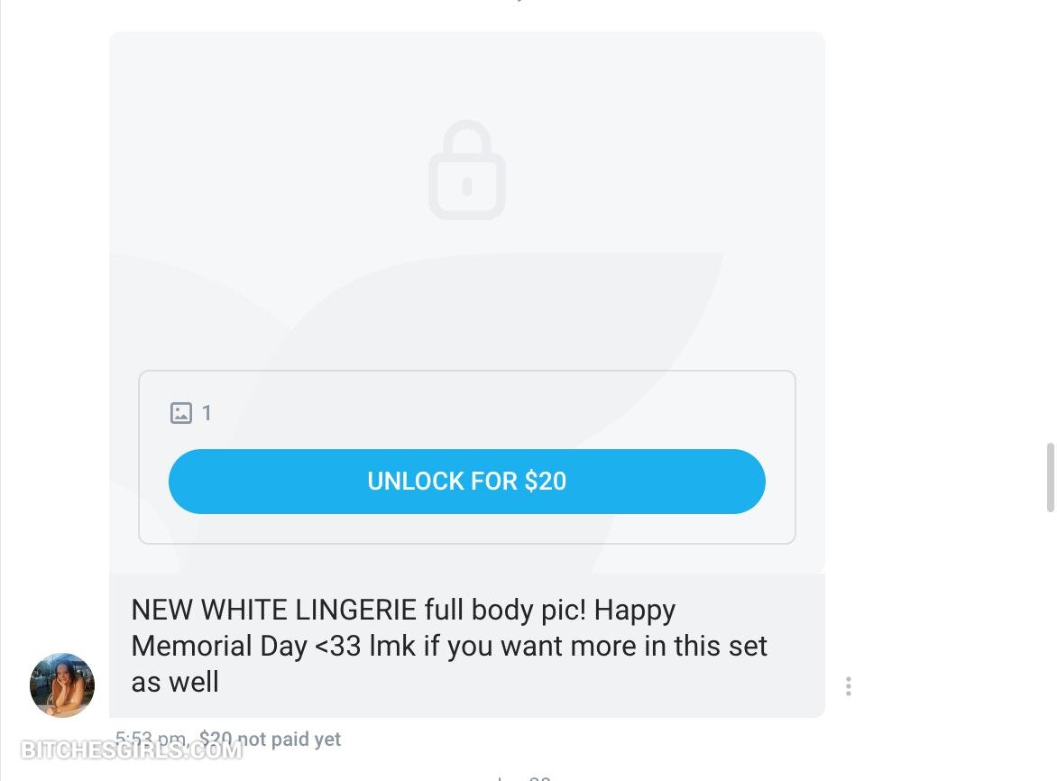Click the BITCHESGIRLS.COM watermark

click(132, 749)
